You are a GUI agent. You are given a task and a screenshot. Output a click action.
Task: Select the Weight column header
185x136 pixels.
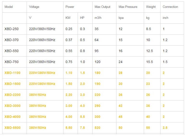[151, 7]
